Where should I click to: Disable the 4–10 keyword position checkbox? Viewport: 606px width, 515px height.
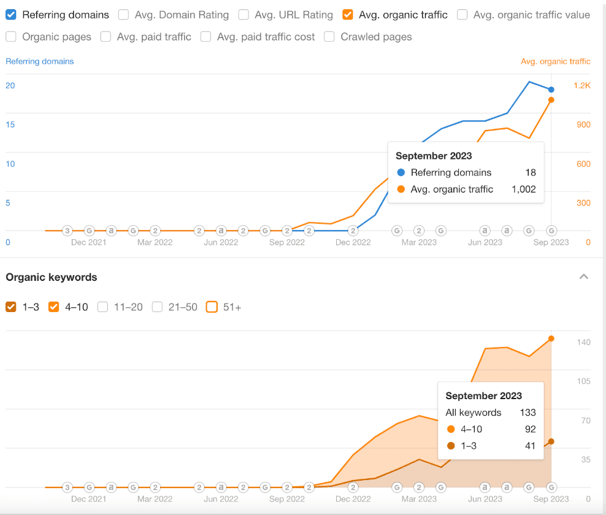coord(53,307)
